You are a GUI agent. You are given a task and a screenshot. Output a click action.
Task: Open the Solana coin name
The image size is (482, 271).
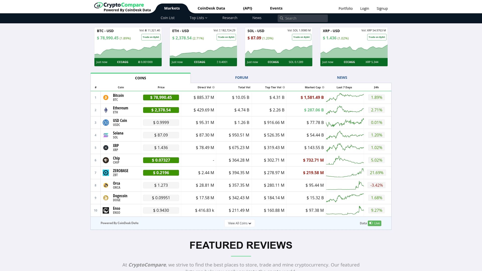[x=118, y=133]
